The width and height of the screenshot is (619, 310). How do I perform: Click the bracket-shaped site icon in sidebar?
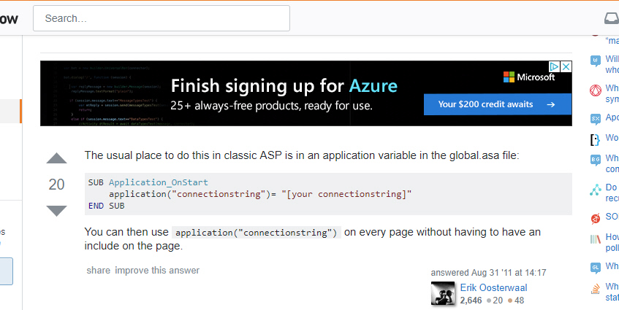tap(595, 139)
